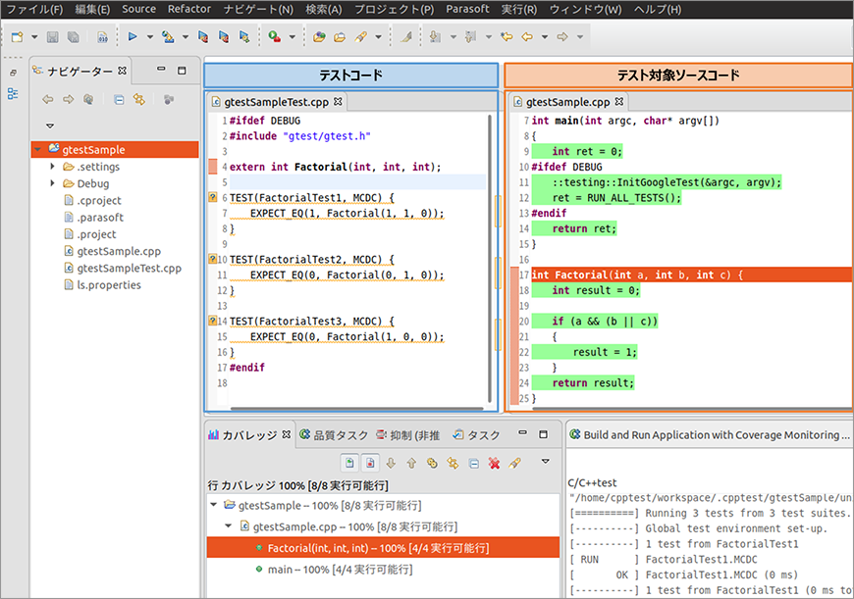Open the Source menu

click(138, 9)
